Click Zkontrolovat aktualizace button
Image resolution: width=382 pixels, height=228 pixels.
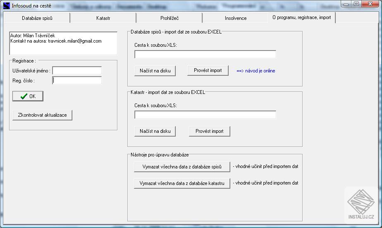coord(42,115)
